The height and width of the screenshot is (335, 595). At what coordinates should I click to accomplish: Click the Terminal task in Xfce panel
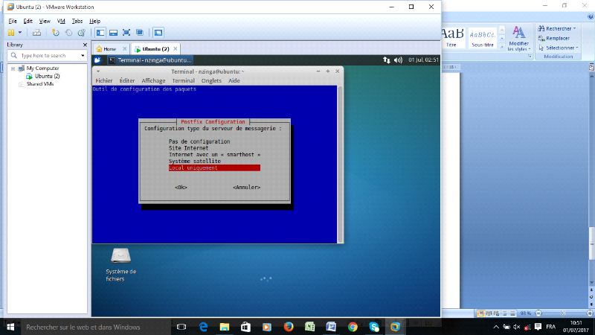coord(150,60)
